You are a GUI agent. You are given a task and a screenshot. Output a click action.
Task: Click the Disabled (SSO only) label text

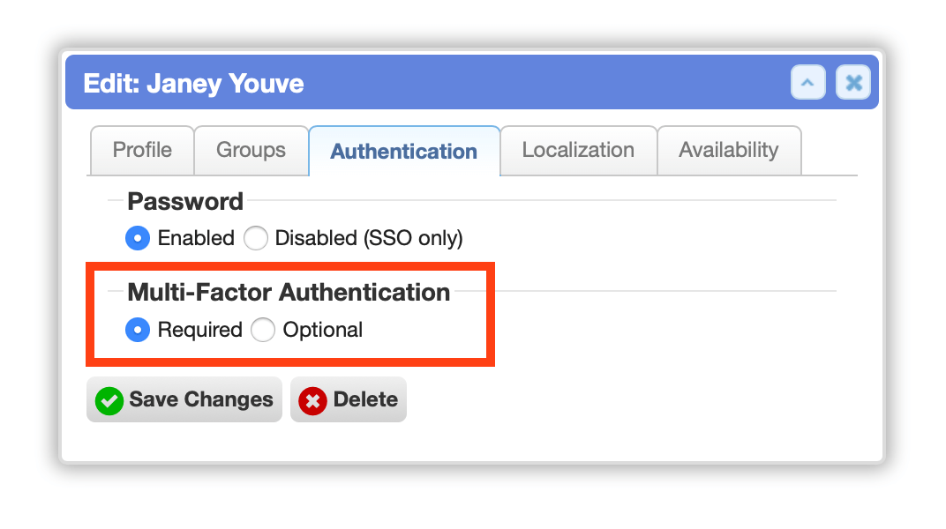coord(369,238)
